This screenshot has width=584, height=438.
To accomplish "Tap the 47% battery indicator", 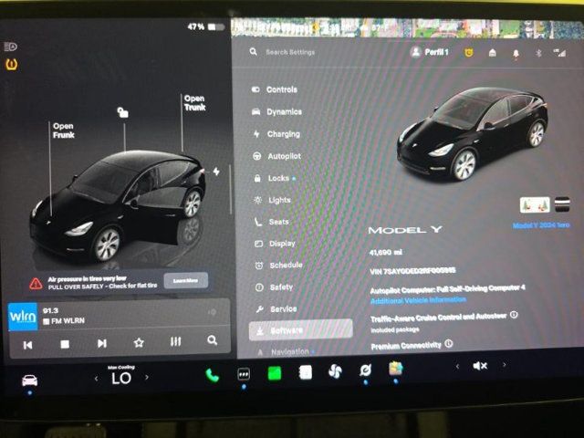I will tap(206, 26).
